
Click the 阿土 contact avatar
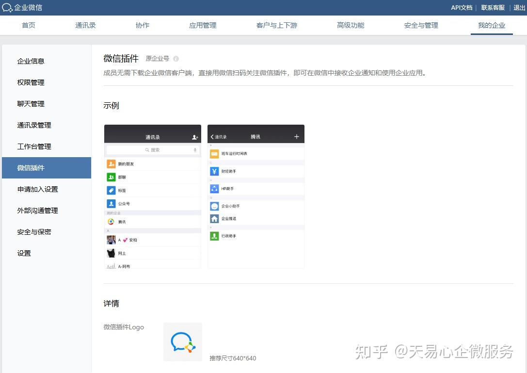(111, 253)
